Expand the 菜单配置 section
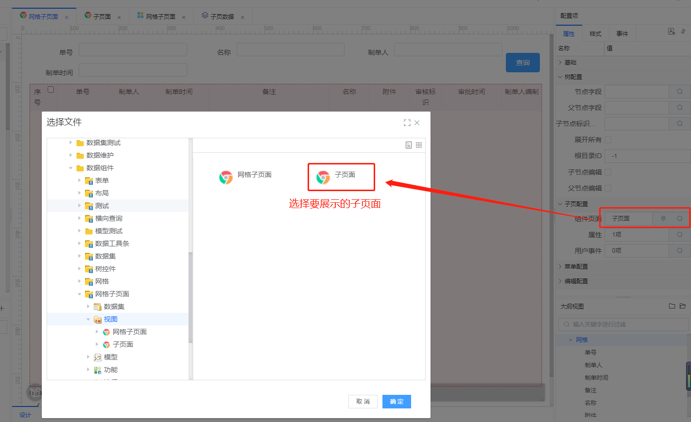 coord(576,267)
